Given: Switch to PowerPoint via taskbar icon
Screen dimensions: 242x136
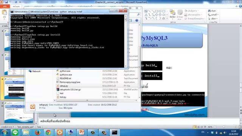Looking at the screenshot, I should click(x=82, y=133).
